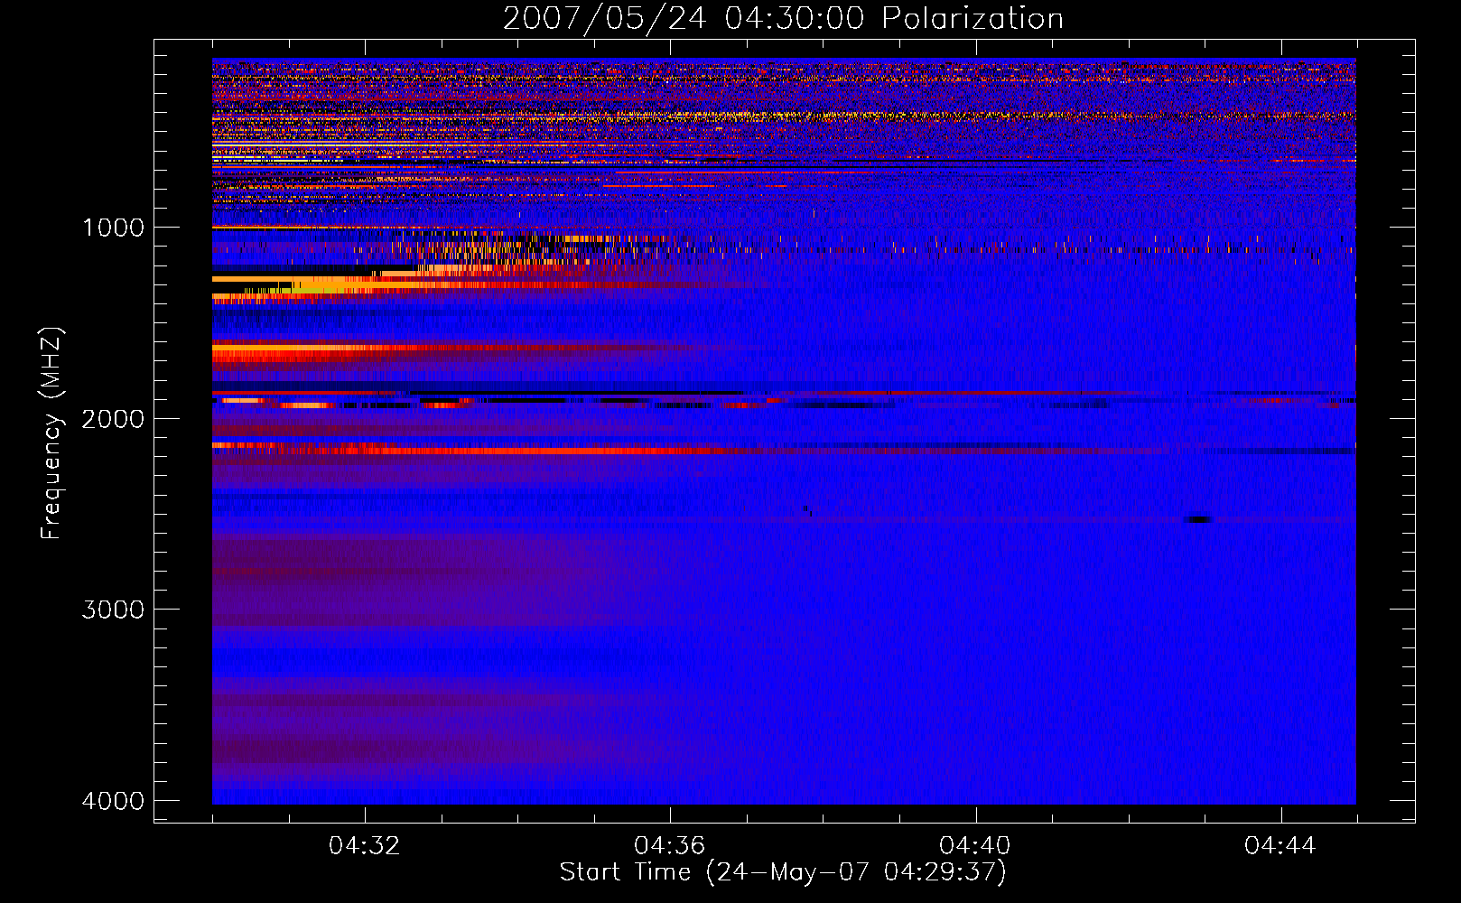Screen dimensions: 1461x903
Task: Click the 'Start Time (24-May-07 04:29:37)' label
Action: [783, 872]
